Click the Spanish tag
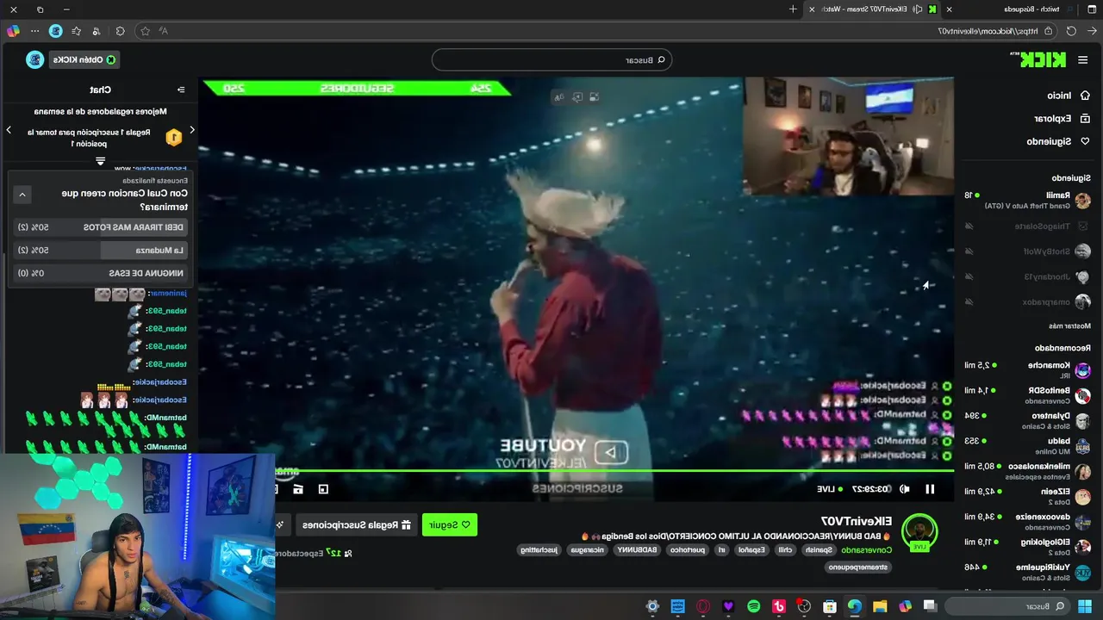Screen dimensions: 1103x620 pos(819,550)
